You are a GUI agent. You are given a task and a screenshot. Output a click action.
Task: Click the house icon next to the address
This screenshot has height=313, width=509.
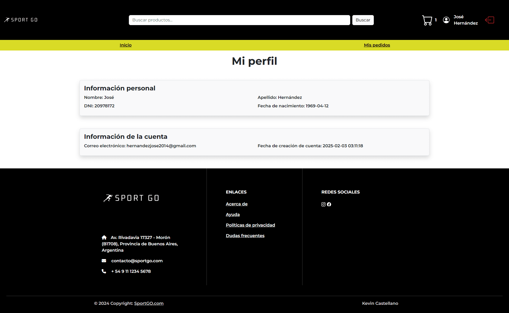104,237
